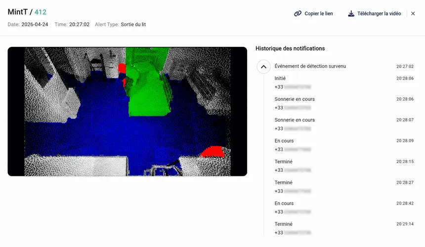Collapse the notification history chevron
The width and height of the screenshot is (425, 247).
pyautogui.click(x=263, y=67)
